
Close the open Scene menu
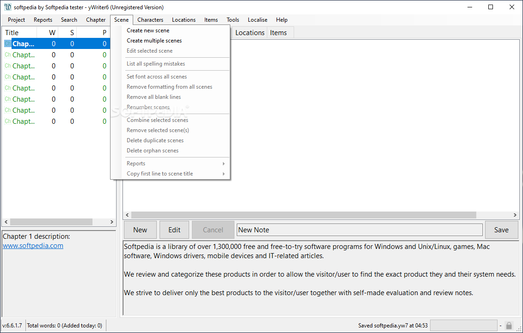pyautogui.click(x=122, y=20)
